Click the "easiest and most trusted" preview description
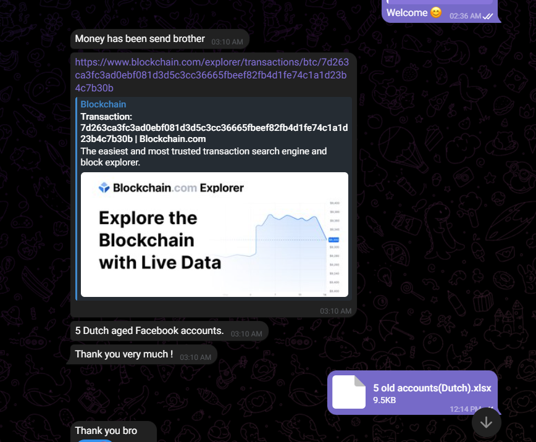This screenshot has width=536, height=442. click(x=203, y=157)
